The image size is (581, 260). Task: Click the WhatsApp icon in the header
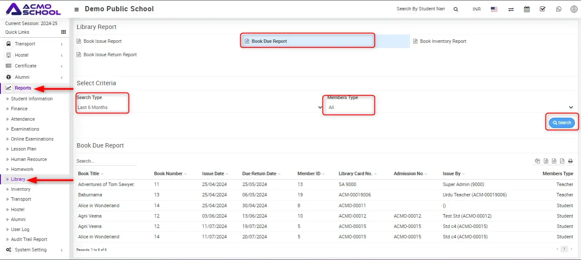558,9
